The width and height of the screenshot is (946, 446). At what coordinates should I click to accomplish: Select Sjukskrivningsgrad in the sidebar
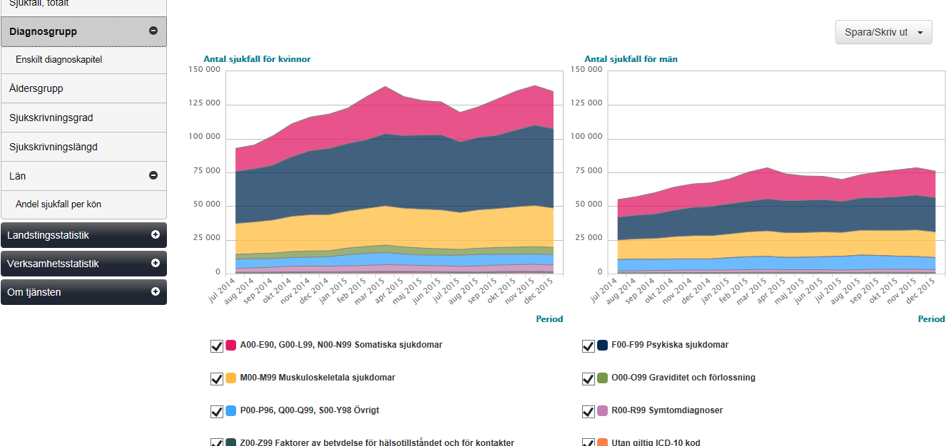click(x=51, y=118)
